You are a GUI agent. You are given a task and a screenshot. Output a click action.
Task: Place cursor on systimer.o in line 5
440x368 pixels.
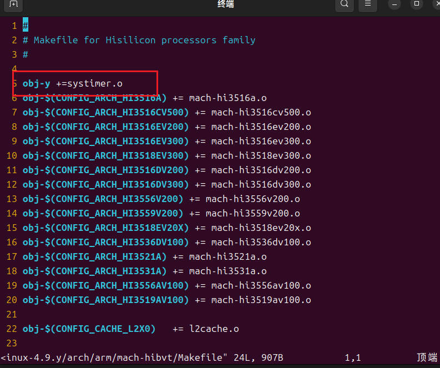(x=94, y=83)
